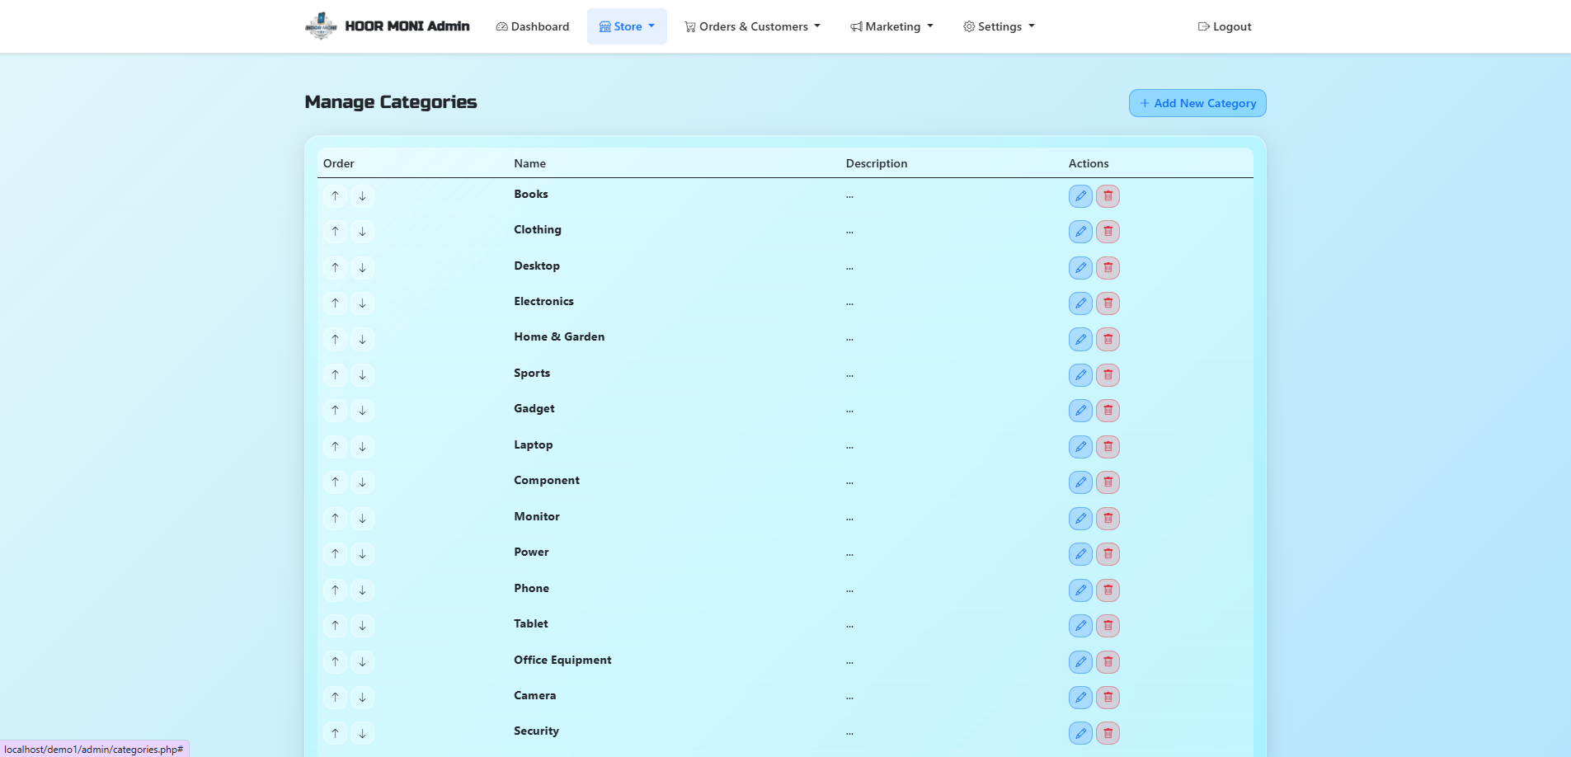Edit the Tablet category

click(x=1080, y=626)
